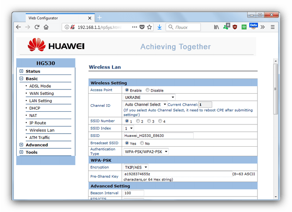Open the UKRAINE country dropdown
This screenshot has height=212, width=292.
click(x=150, y=98)
